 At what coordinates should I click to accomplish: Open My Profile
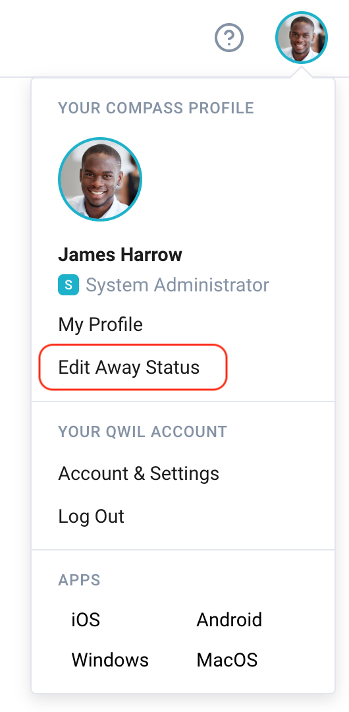[101, 324]
